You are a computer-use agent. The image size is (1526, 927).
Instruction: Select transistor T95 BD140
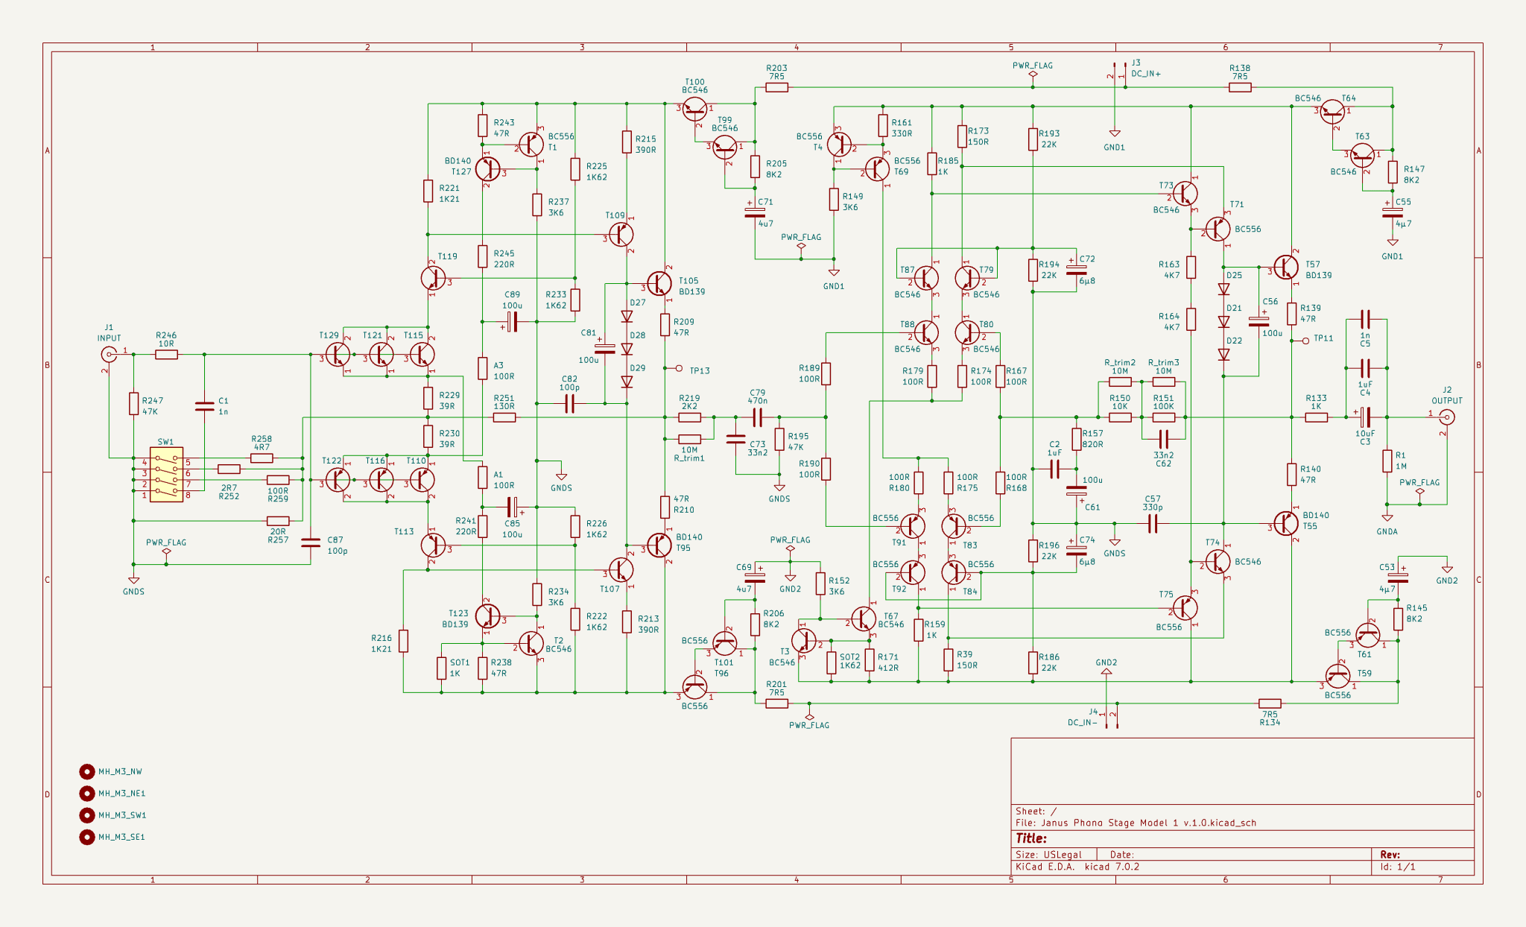659,545
